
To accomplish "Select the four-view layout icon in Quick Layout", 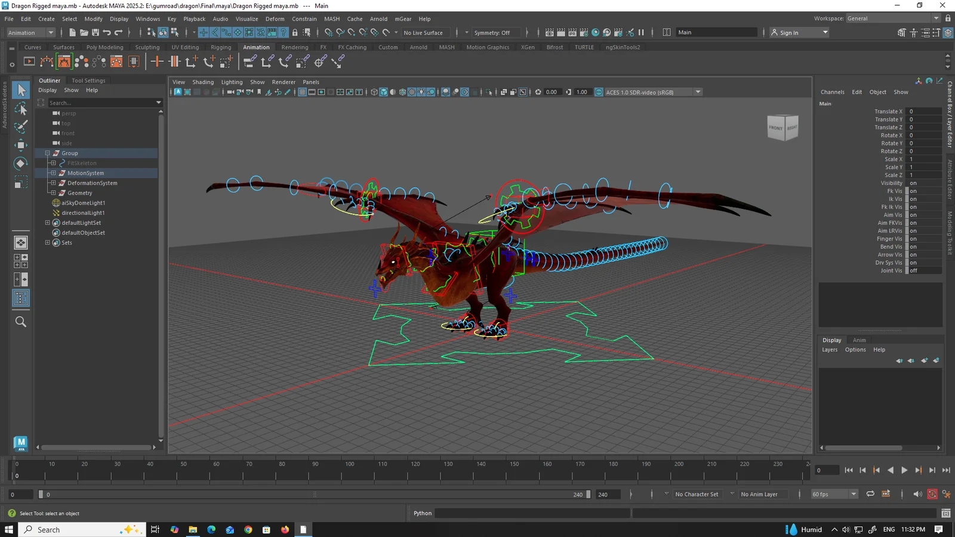I will [21, 261].
